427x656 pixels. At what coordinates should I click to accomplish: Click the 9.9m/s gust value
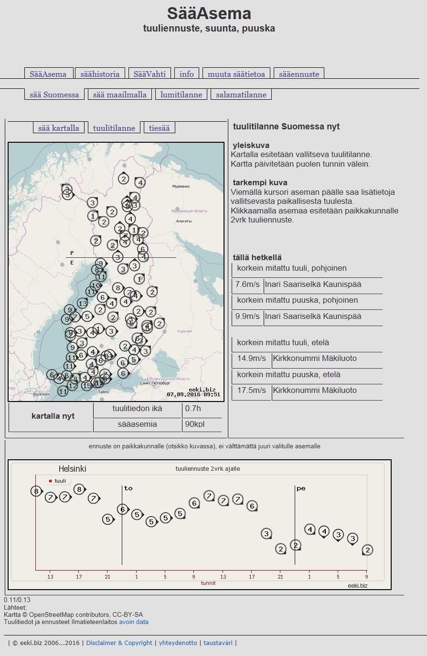pyautogui.click(x=247, y=316)
